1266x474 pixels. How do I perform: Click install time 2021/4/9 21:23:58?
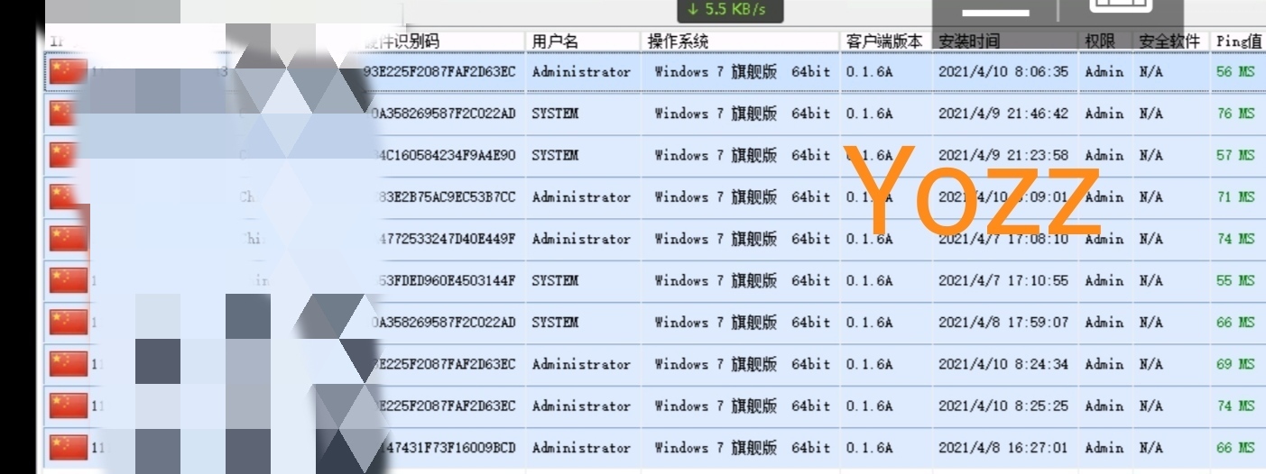[x=1003, y=155]
